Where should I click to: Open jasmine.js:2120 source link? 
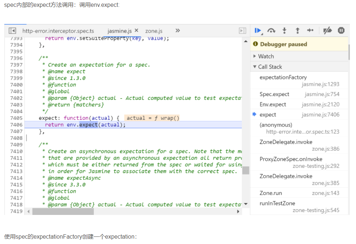click(320, 104)
